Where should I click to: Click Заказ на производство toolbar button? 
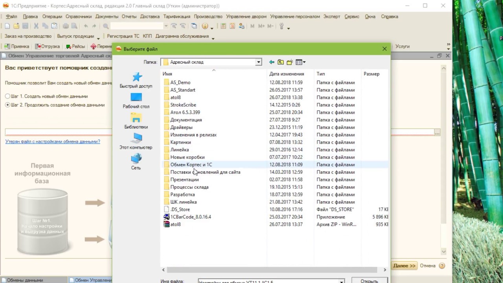point(28,36)
